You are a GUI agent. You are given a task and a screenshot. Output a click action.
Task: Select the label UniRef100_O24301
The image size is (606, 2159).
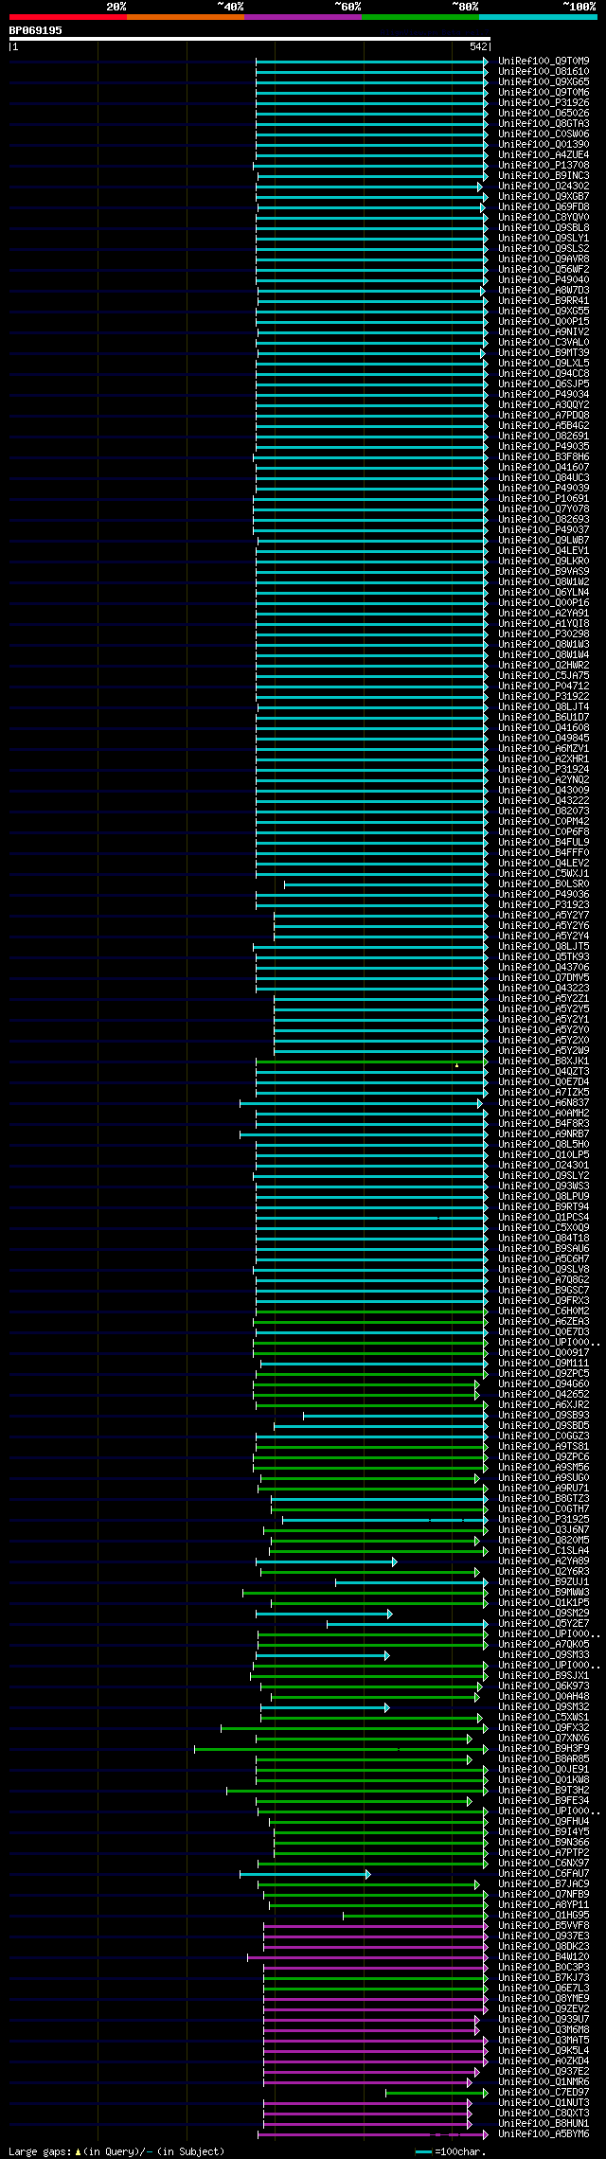tap(544, 1166)
